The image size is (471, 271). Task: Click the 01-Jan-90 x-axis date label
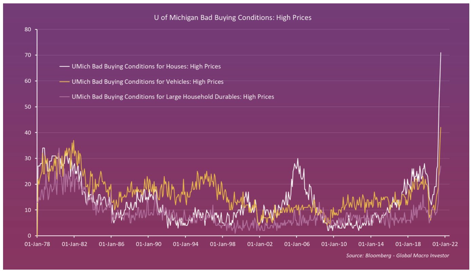click(148, 244)
